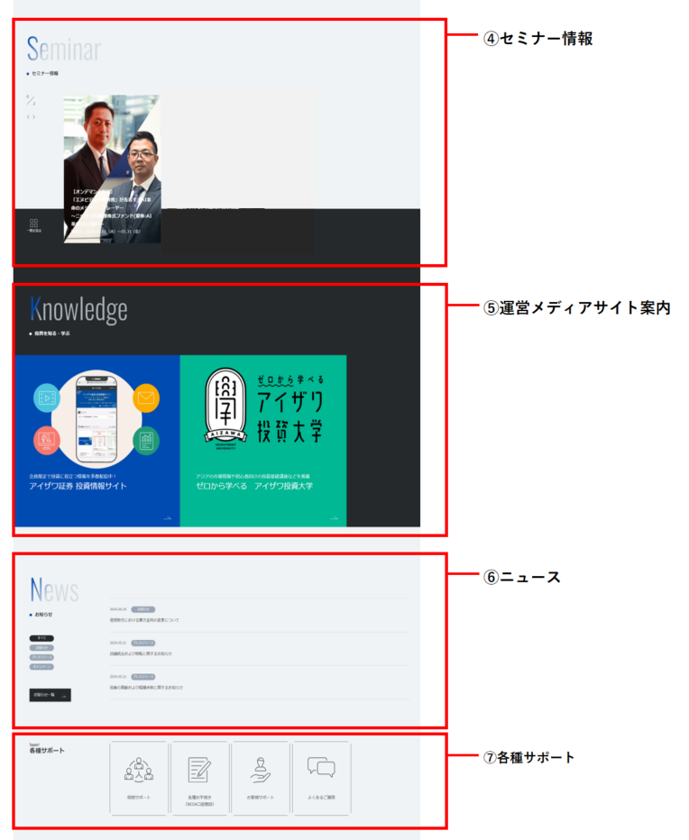Click the yellow mail icon on the blue card

click(146, 398)
